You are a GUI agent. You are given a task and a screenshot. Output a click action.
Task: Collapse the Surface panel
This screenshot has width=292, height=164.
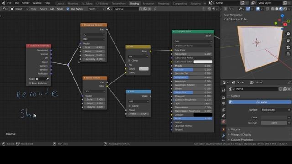(x=235, y=96)
